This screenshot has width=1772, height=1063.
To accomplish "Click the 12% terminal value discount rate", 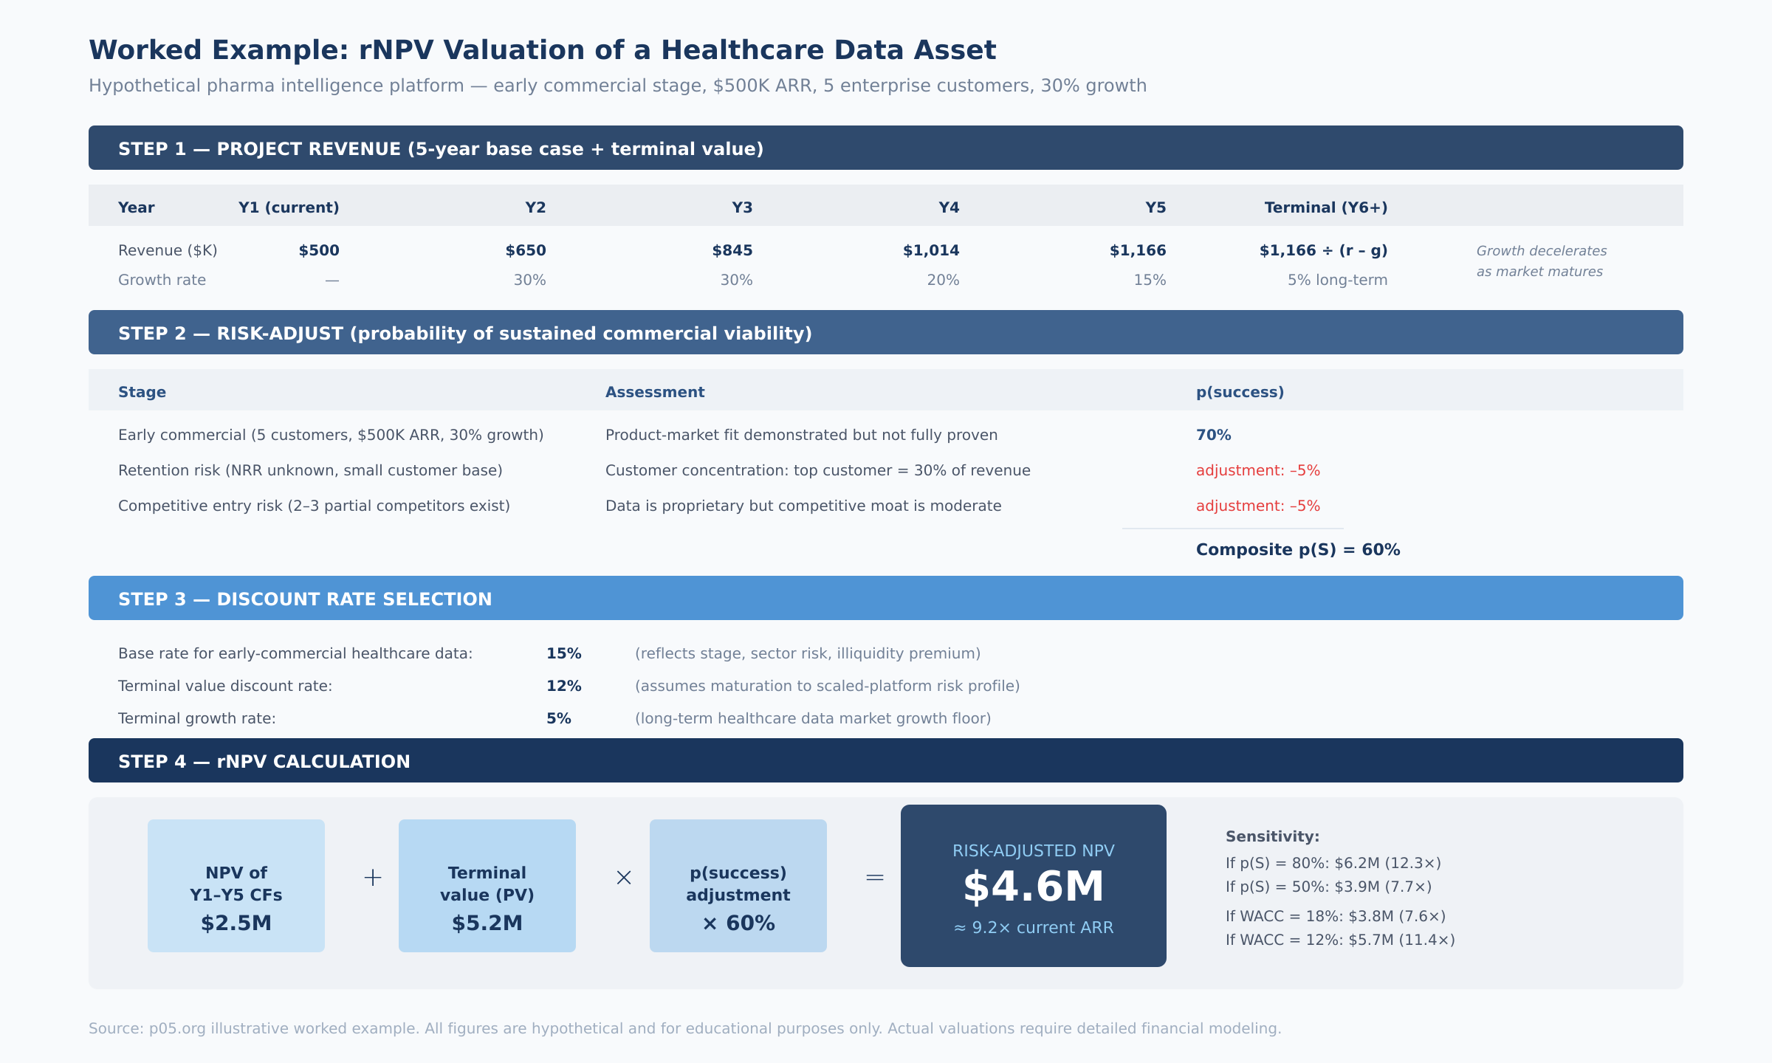I will click(x=564, y=687).
